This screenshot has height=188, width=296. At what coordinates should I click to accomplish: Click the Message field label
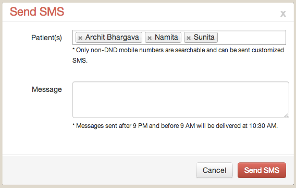pos(46,89)
